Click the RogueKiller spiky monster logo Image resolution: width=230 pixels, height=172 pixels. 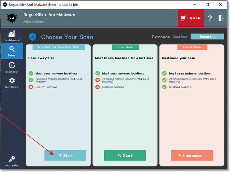(x=12, y=18)
